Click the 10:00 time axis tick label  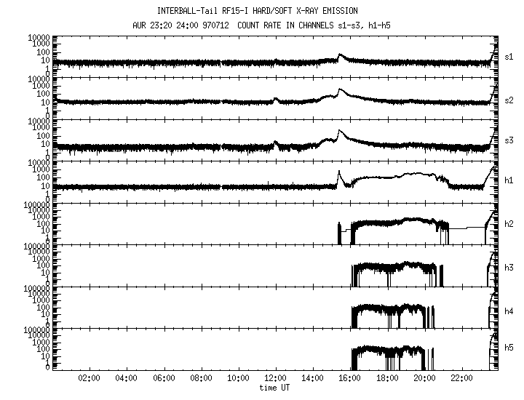pos(239,379)
